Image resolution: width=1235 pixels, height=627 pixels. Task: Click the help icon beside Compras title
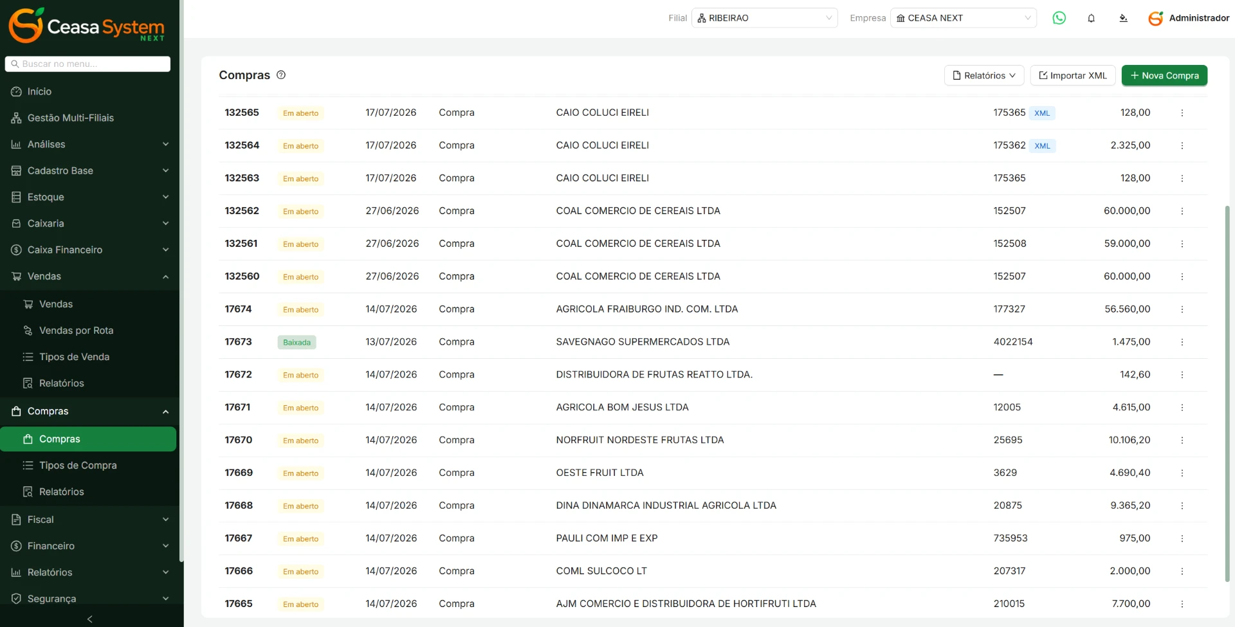click(281, 75)
